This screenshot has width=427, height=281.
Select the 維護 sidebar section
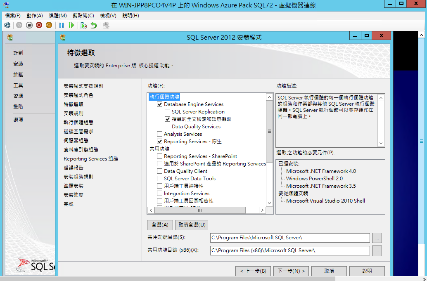click(x=18, y=75)
